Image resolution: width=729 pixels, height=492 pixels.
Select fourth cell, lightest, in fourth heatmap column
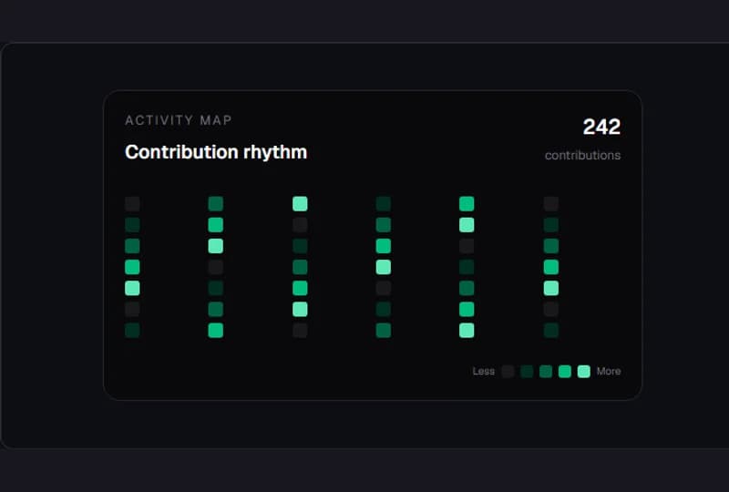click(x=384, y=267)
